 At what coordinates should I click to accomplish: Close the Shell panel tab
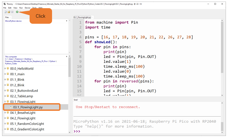click(79, 100)
